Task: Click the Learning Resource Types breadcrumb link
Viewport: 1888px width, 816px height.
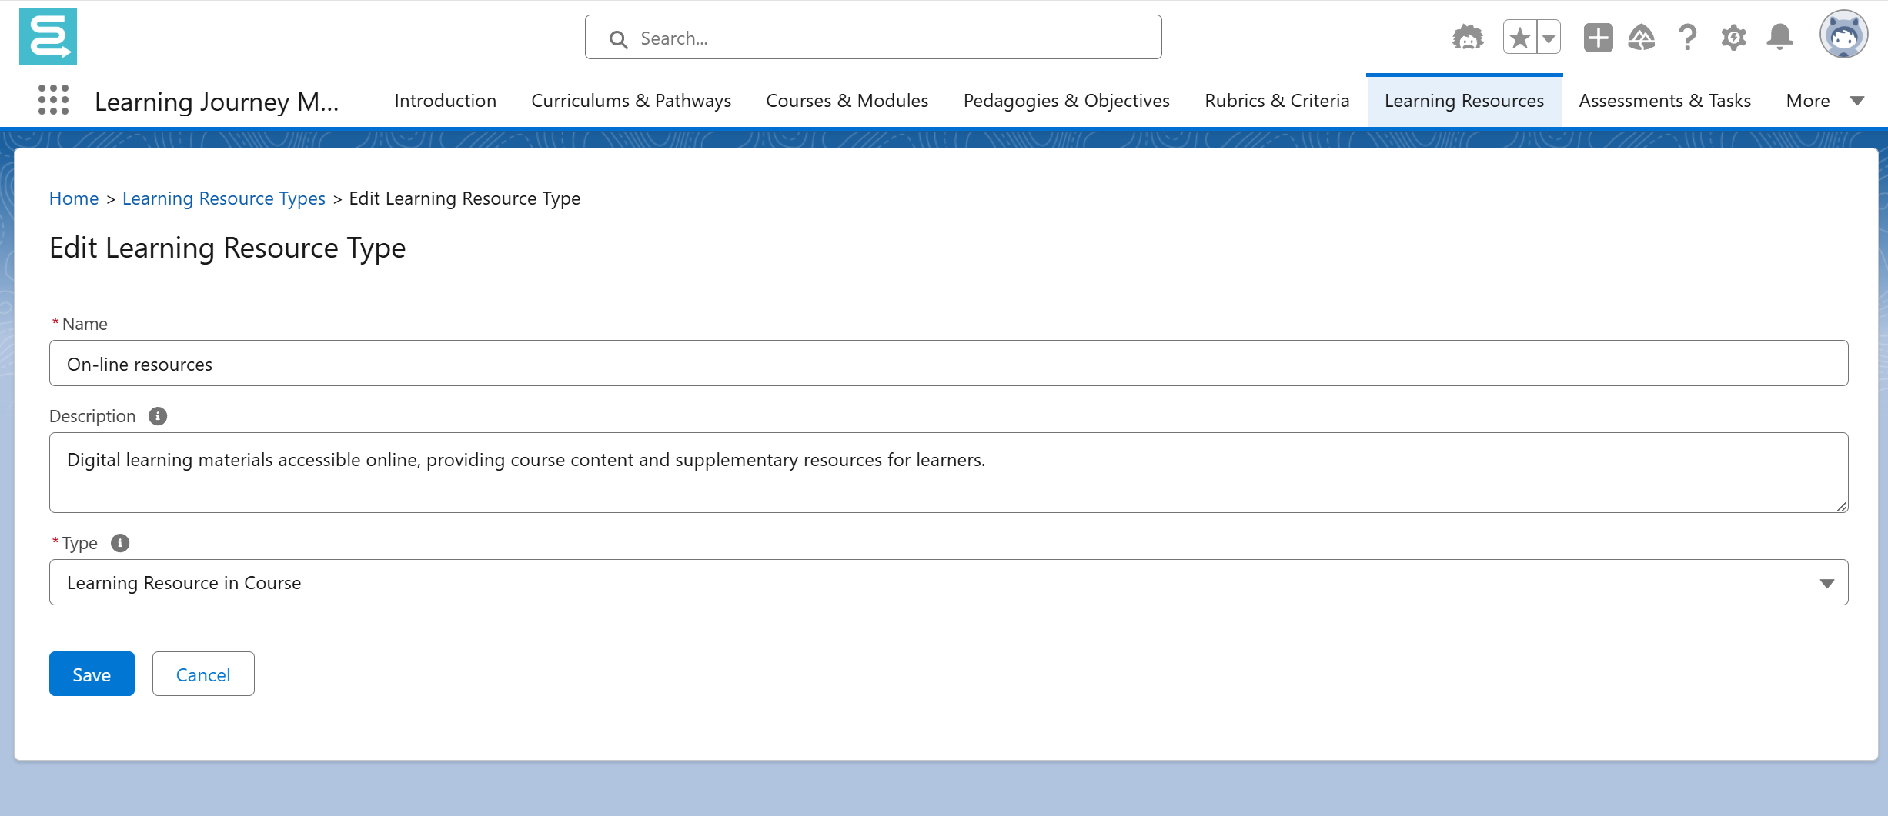Action: coord(224,198)
